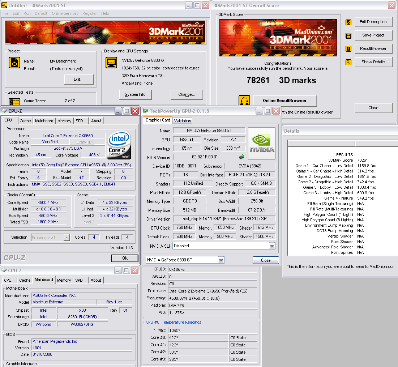
Task: Click the Save Project button
Action: (373, 35)
